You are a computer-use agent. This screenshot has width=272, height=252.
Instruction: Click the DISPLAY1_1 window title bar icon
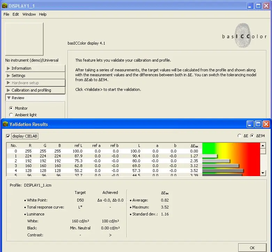point(5,6)
